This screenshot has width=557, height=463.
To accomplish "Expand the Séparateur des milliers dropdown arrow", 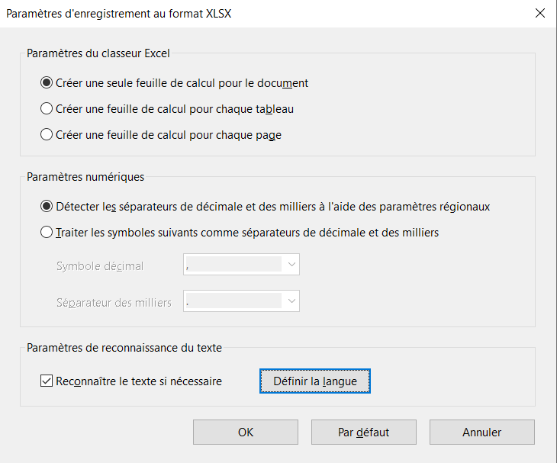I will click(x=291, y=302).
